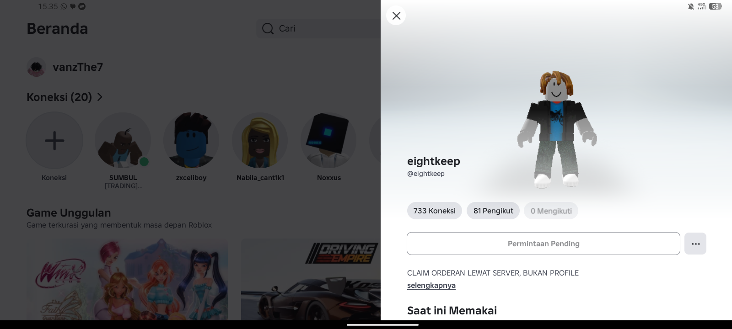
Task: Add a connection with plus icon
Action: tap(54, 141)
